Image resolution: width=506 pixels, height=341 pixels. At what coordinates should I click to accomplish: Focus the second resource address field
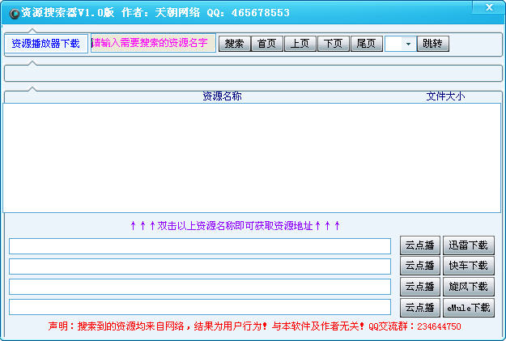pos(200,266)
